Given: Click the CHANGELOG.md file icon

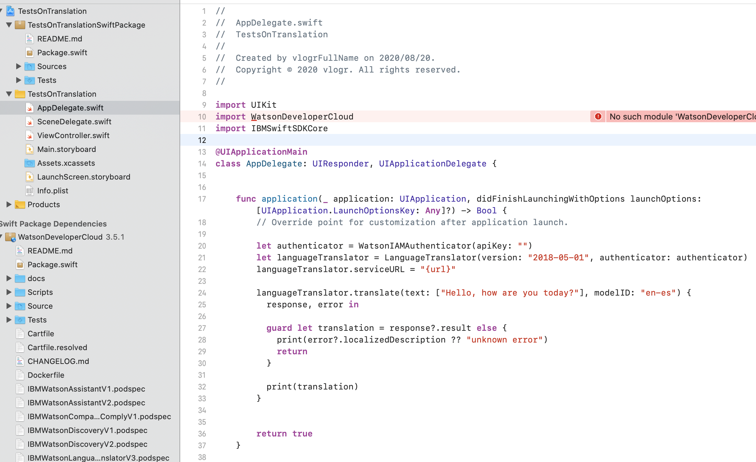Looking at the screenshot, I should 20,362.
